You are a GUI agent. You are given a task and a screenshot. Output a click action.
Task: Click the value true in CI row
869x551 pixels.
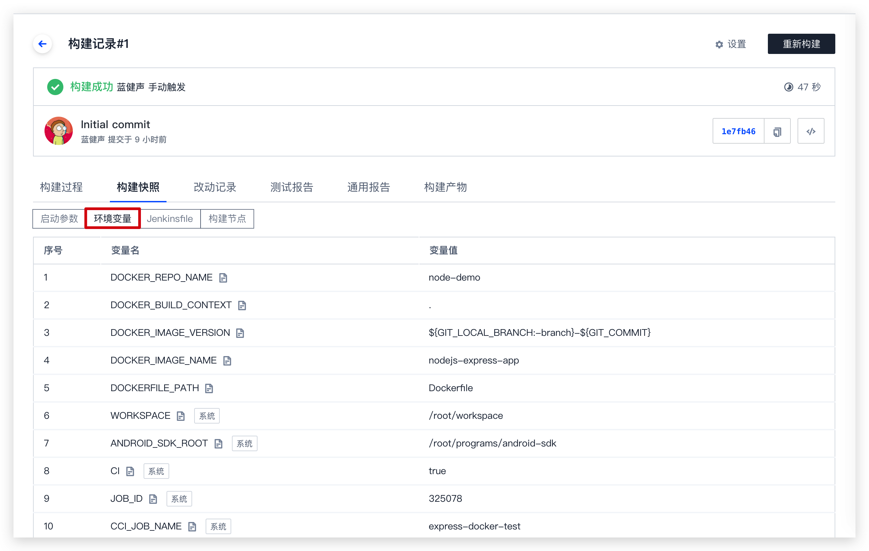438,471
